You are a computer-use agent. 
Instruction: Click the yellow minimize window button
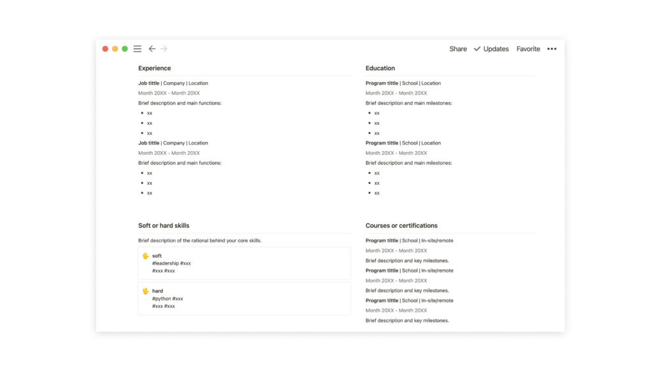[115, 49]
